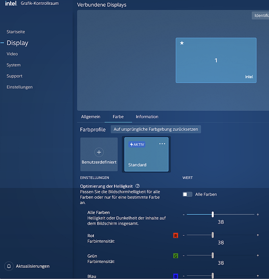Viewport: 269px width, 279px height.
Task: Click the WERT column header
Action: tap(187, 178)
